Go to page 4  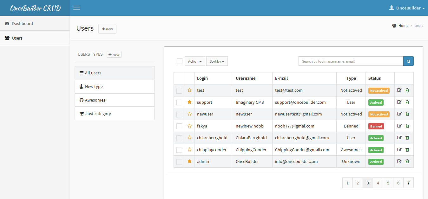pyautogui.click(x=378, y=183)
